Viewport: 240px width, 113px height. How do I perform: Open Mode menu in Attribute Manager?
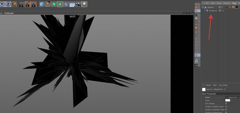click(208, 85)
